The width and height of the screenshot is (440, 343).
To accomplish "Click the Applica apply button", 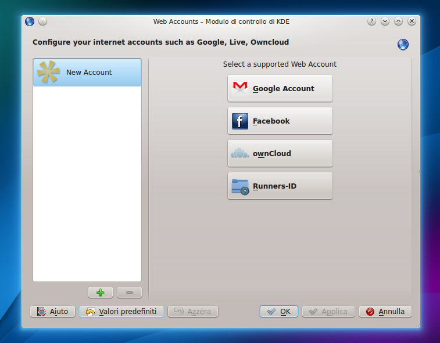I will pos(328,311).
